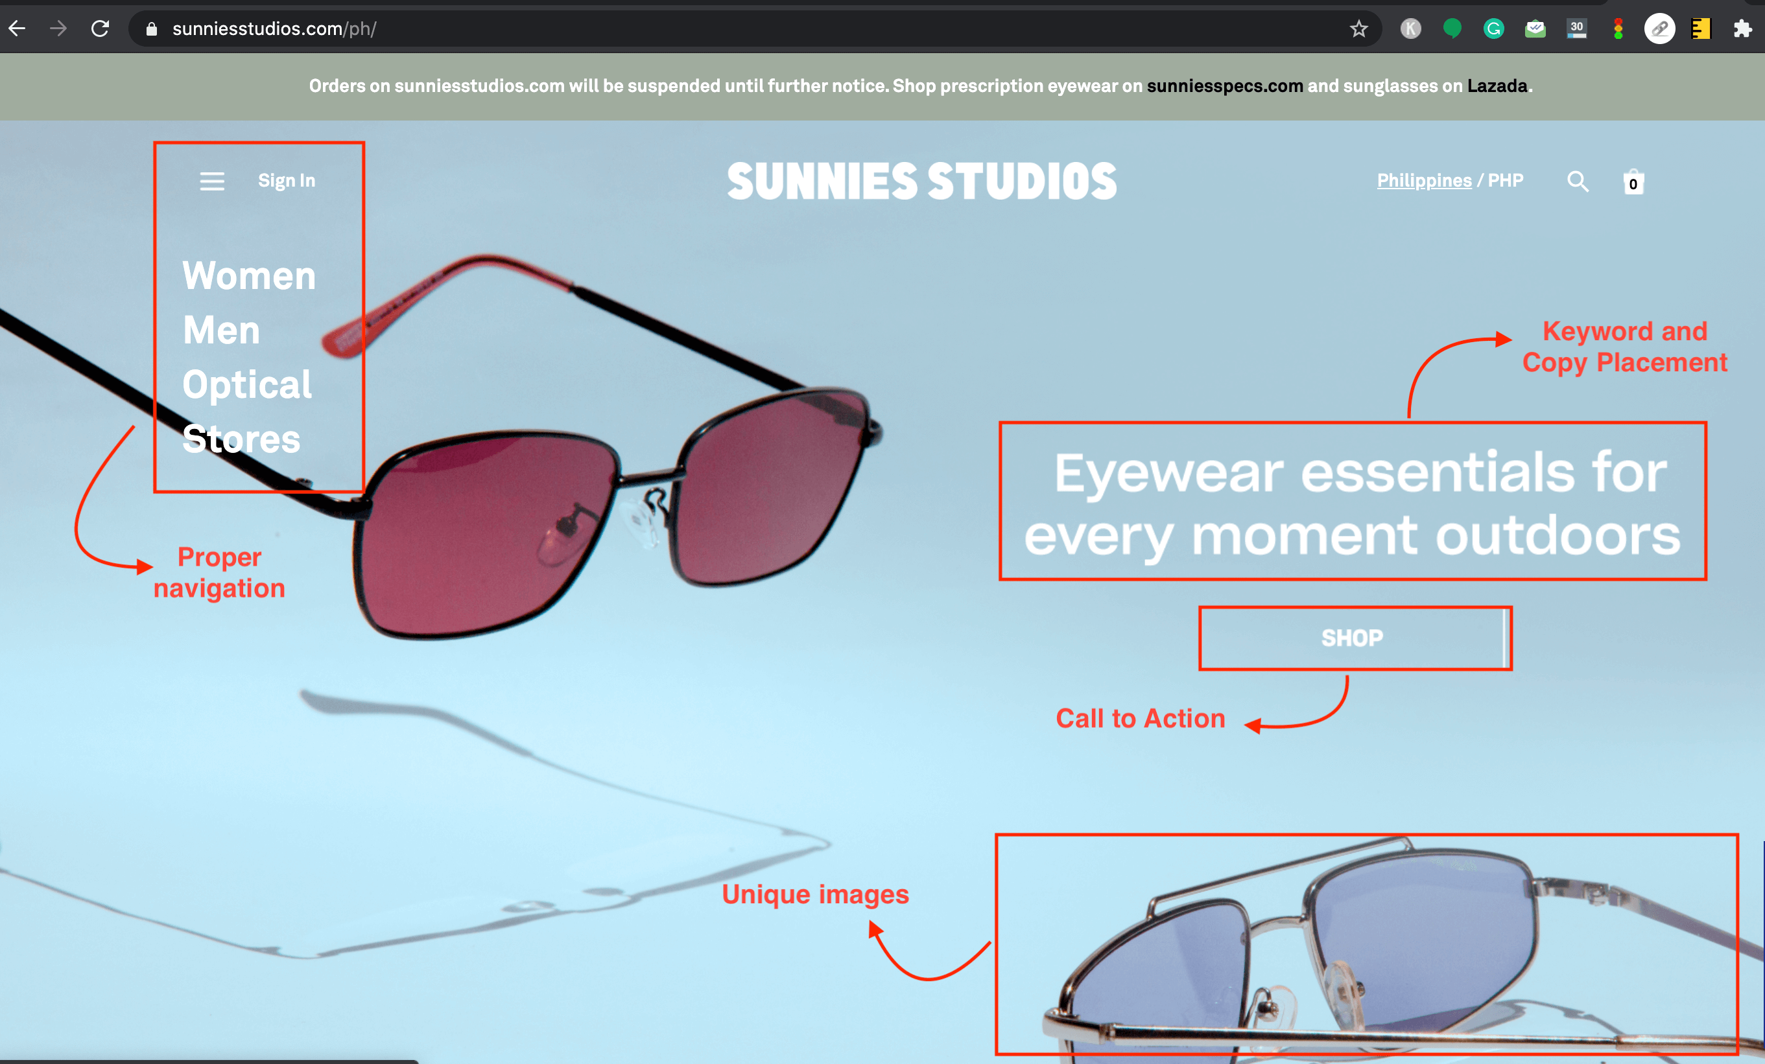Click the SHOP button
Viewport: 1765px width, 1064px height.
tap(1353, 638)
